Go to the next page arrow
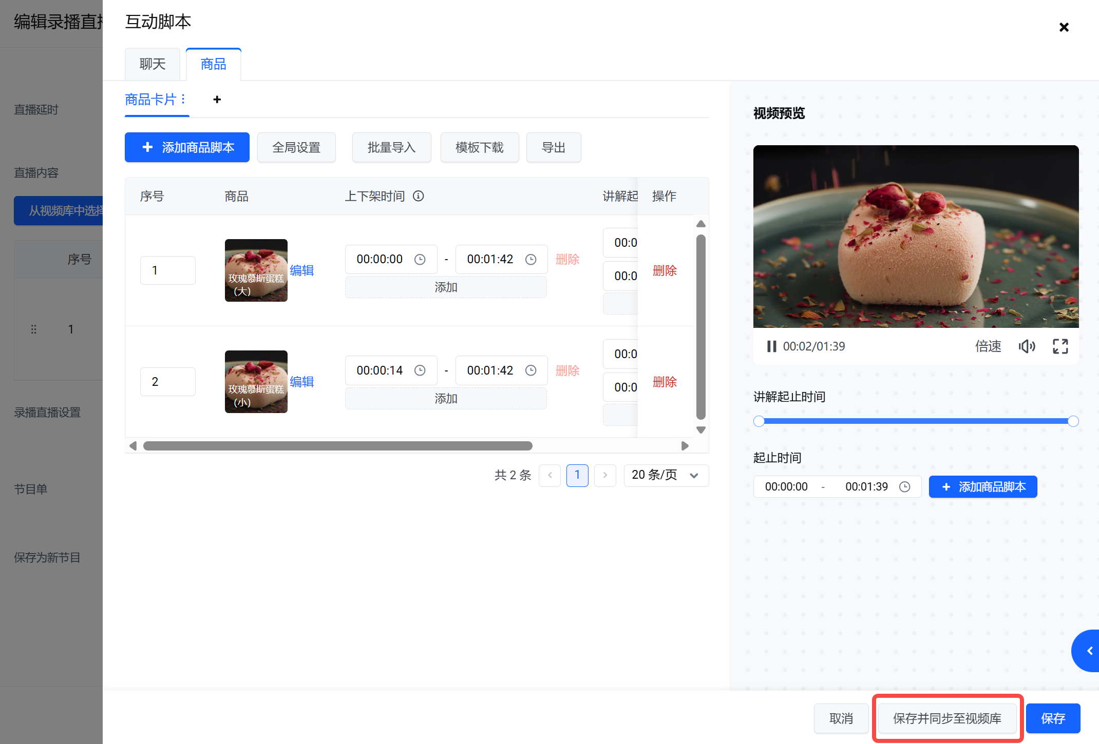The image size is (1099, 744). coord(605,475)
